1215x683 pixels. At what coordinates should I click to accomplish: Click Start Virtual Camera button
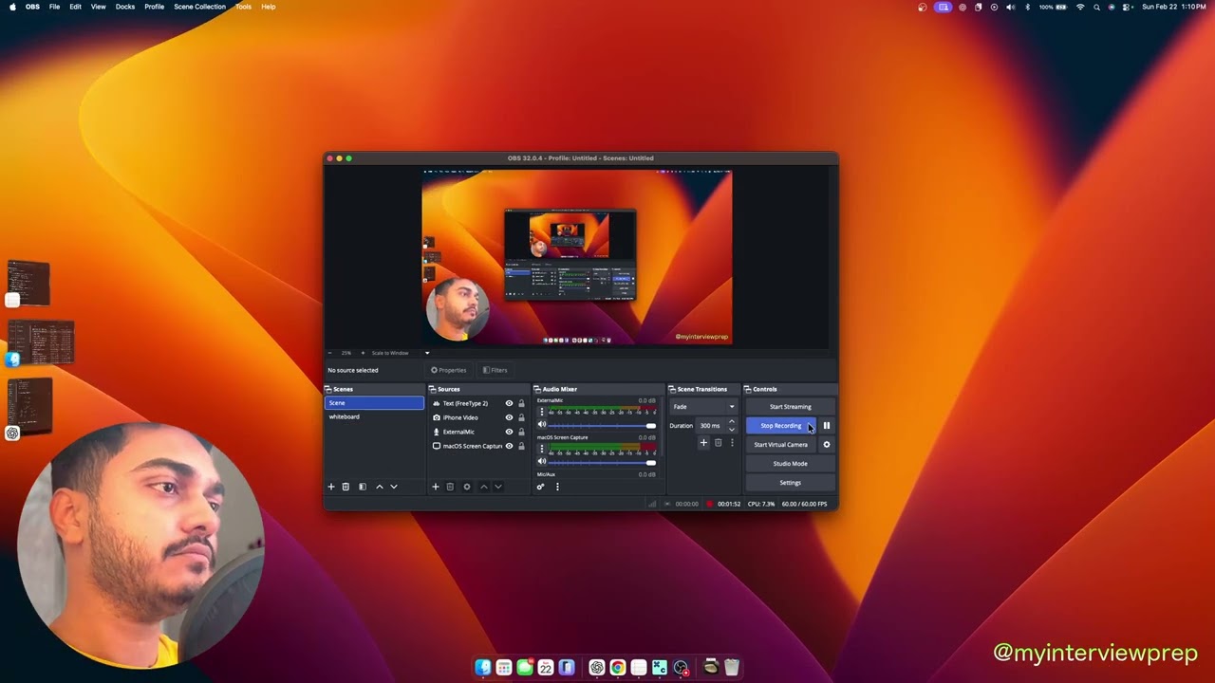click(781, 445)
